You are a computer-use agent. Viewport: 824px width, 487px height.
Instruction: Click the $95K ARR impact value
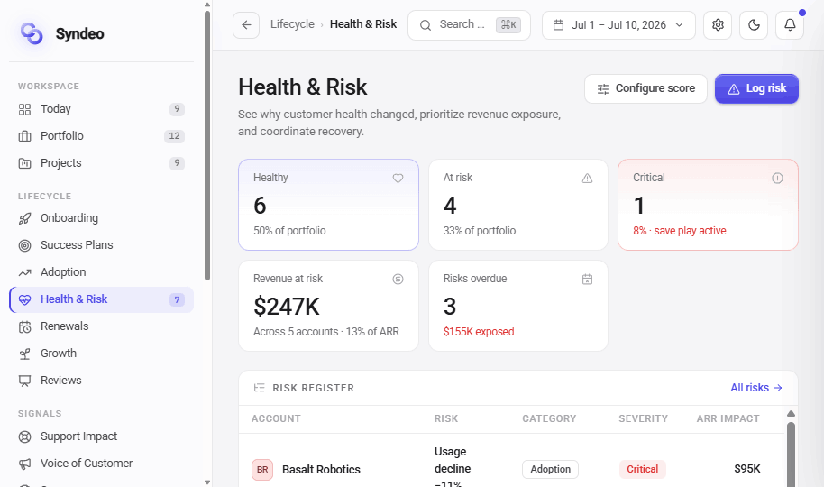[x=746, y=469]
